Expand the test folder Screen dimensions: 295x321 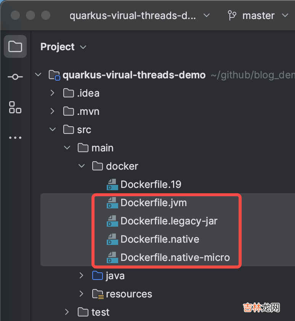pyautogui.click(x=67, y=312)
